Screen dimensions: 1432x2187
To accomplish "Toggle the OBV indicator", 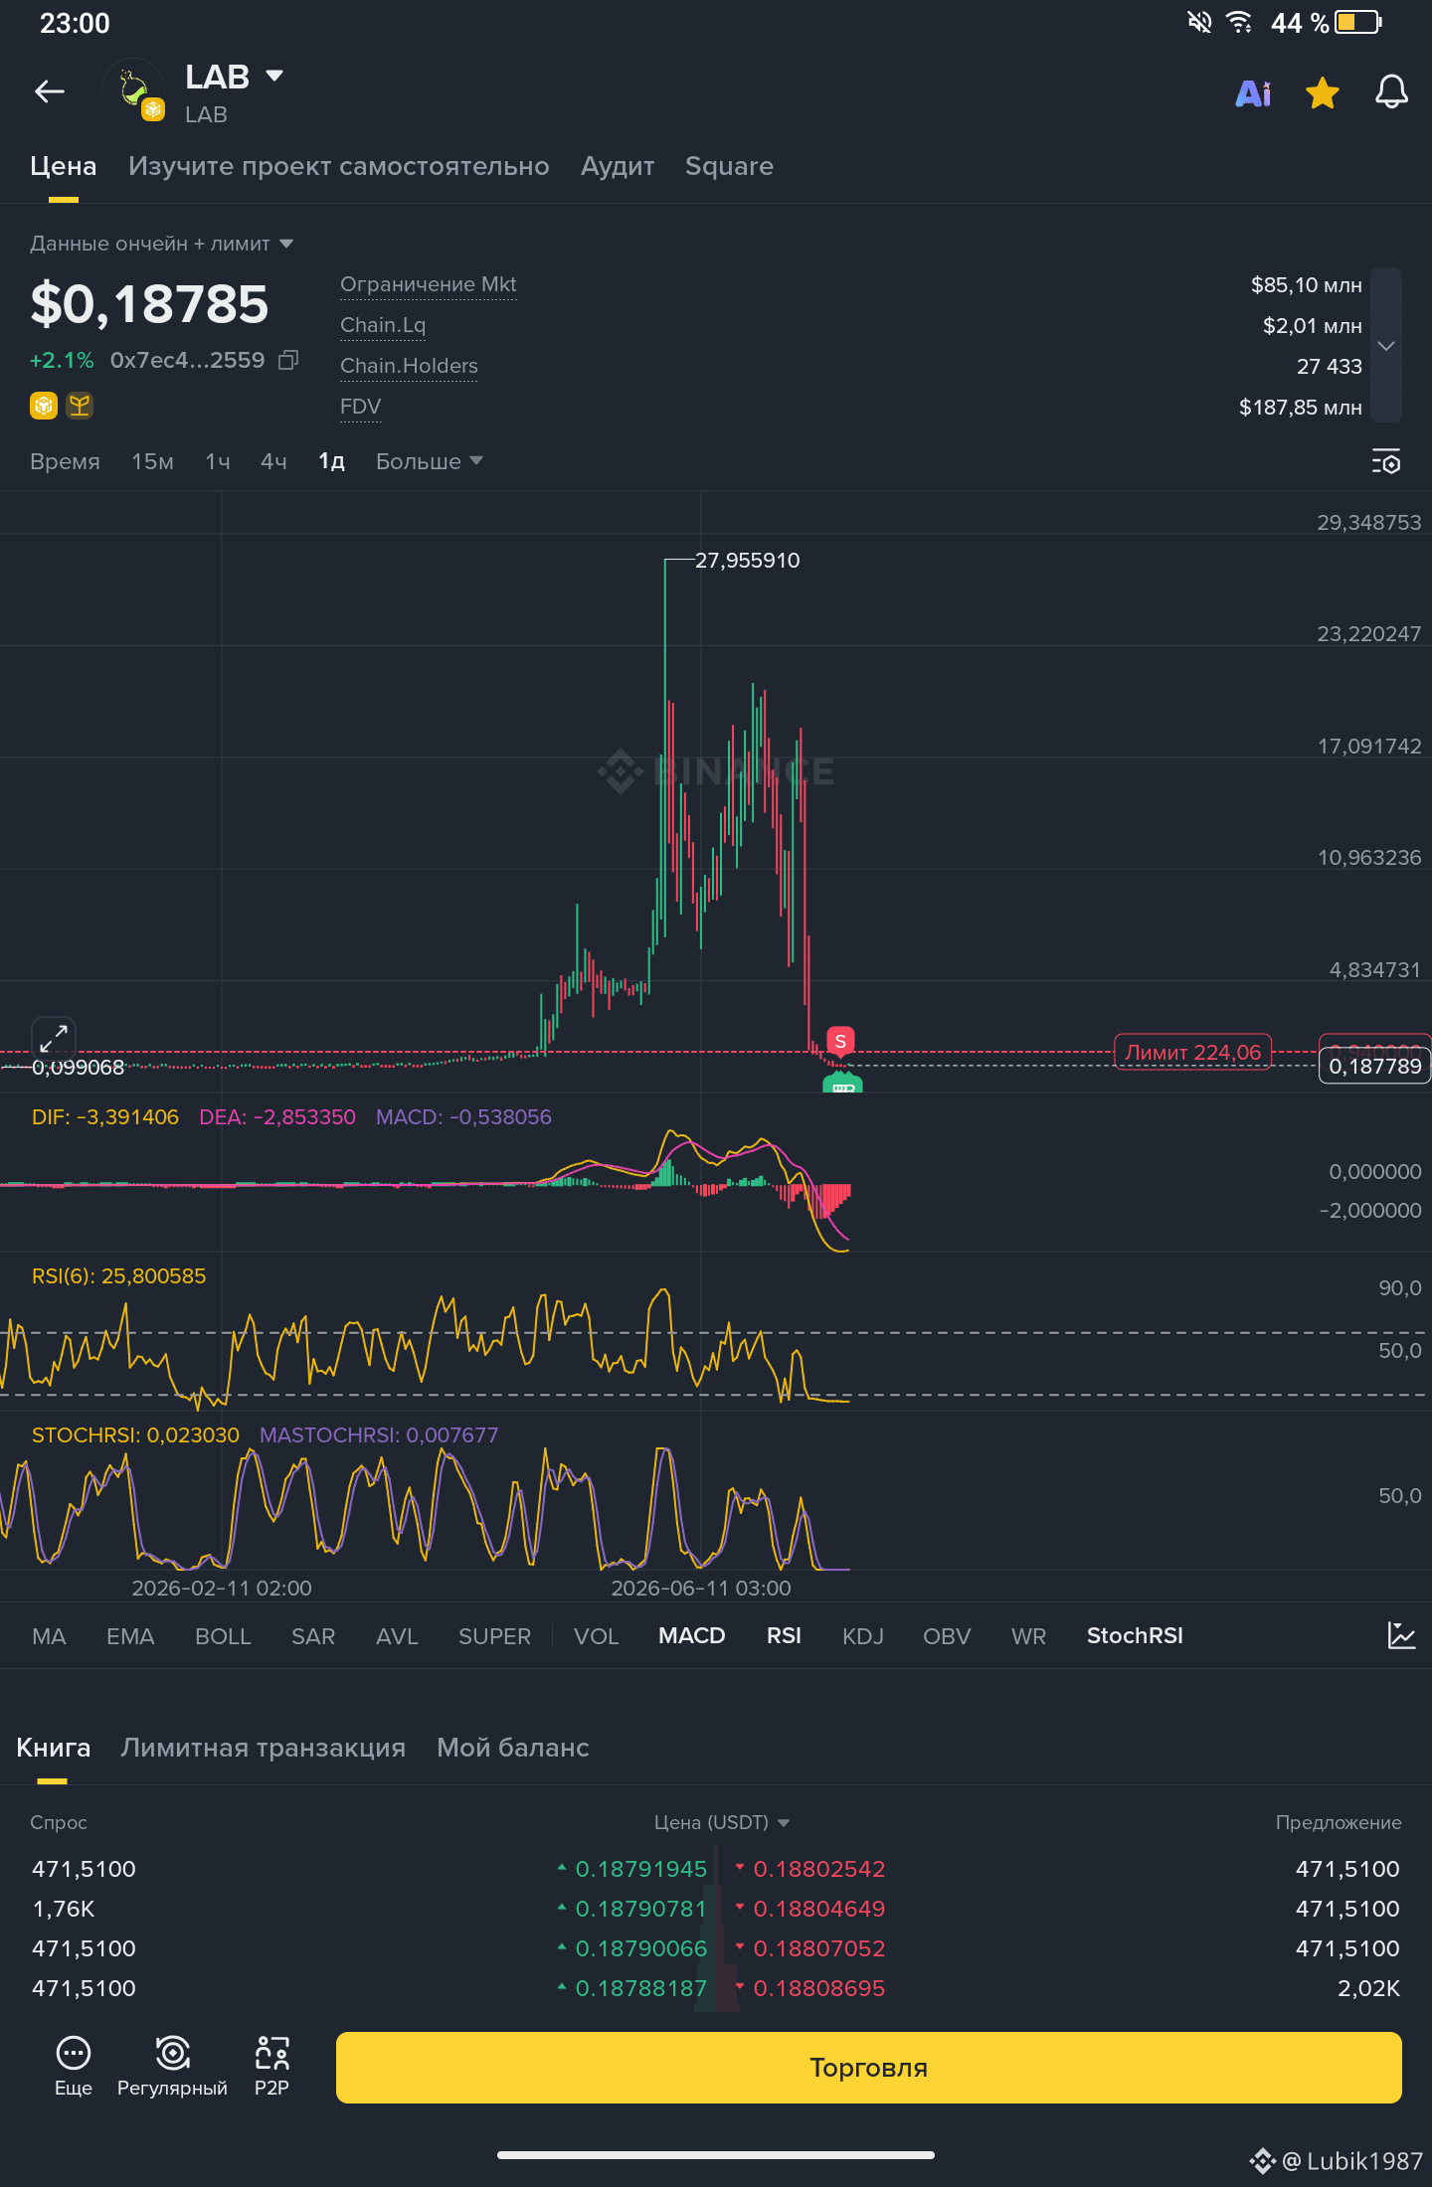I will [x=946, y=1636].
